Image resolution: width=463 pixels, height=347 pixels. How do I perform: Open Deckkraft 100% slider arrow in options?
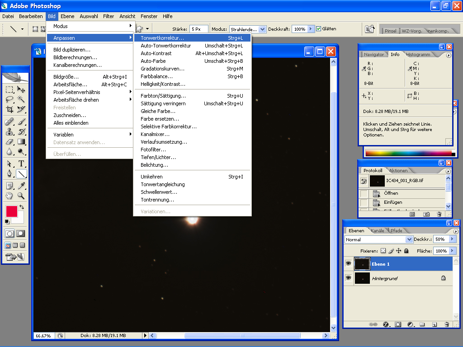coord(310,29)
